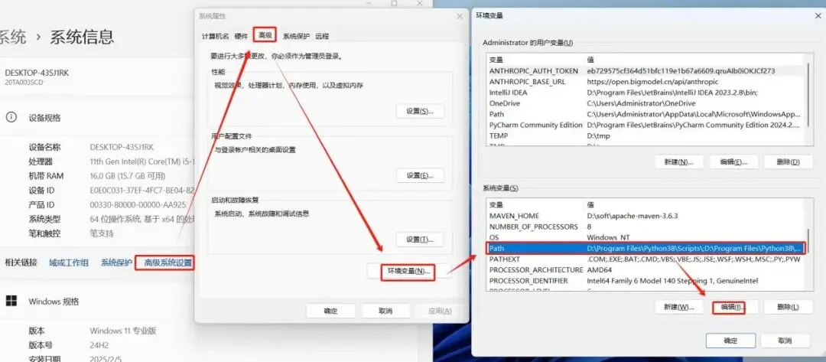Select the NUMBER_OF_PROCESSORS system variable row
826x362 pixels.
tap(647, 227)
